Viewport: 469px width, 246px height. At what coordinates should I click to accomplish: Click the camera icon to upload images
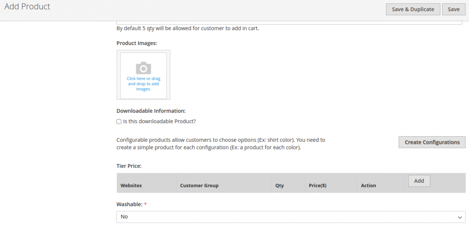pyautogui.click(x=143, y=68)
